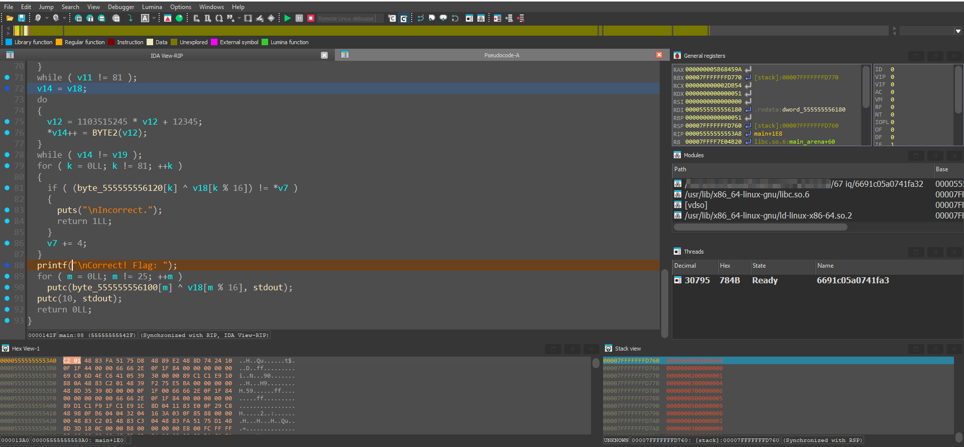The image size is (964, 447).
Task: Click the General registers panel icon
Action: 677,56
